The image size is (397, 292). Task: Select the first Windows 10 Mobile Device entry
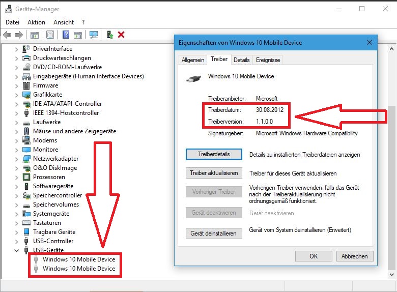pyautogui.click(x=79, y=259)
